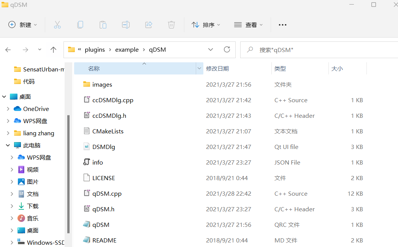Select 下载 in the navigation pane
398x247 pixels.
pos(28,206)
